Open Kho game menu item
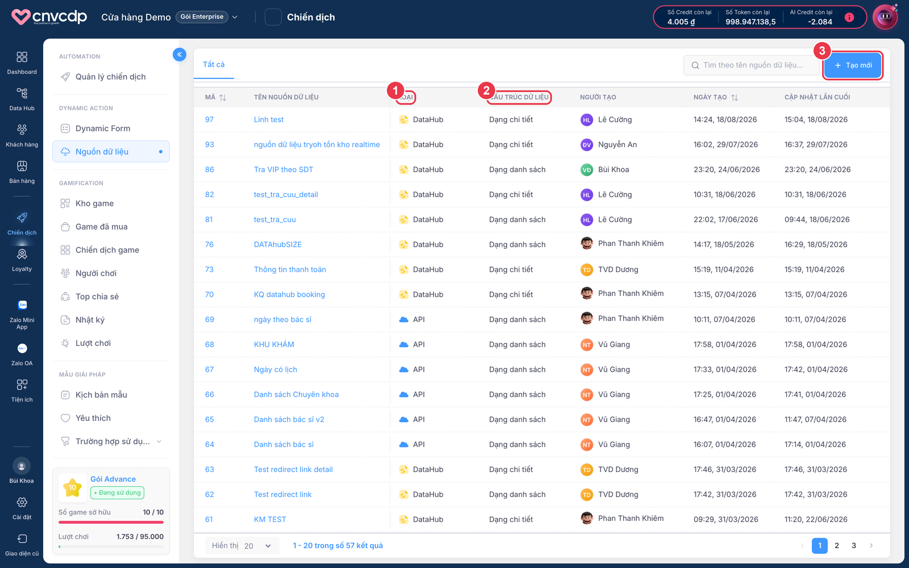This screenshot has width=909, height=568. point(111,203)
